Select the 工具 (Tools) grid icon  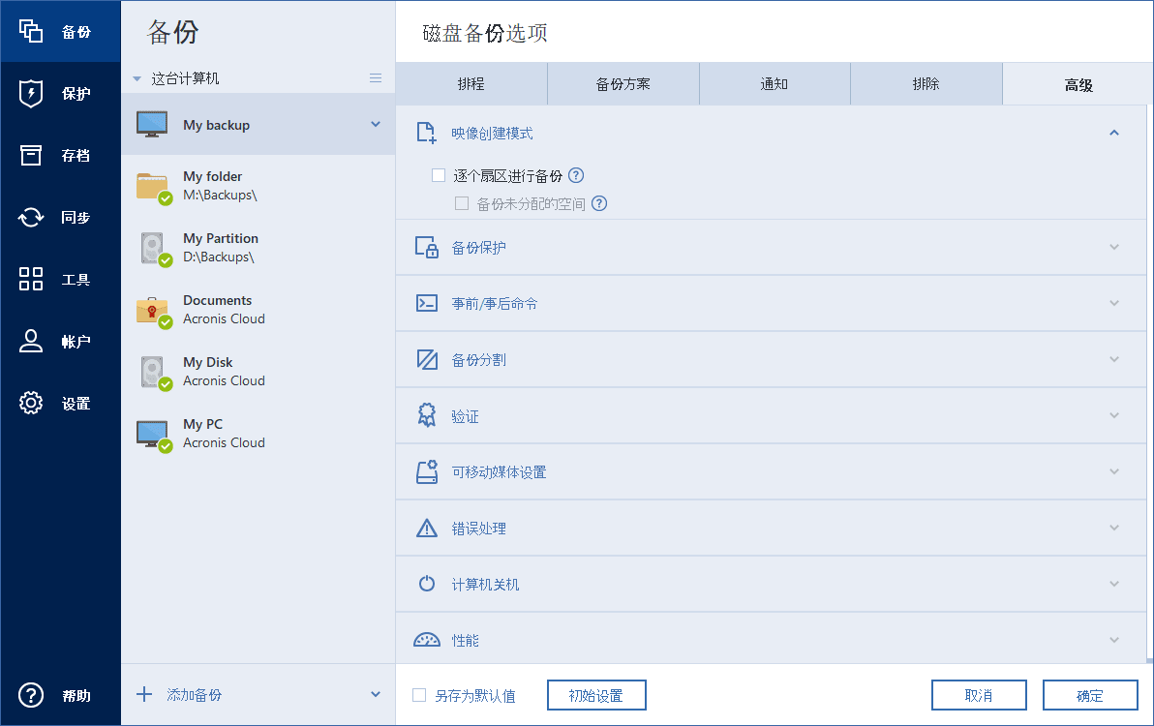coord(31,280)
